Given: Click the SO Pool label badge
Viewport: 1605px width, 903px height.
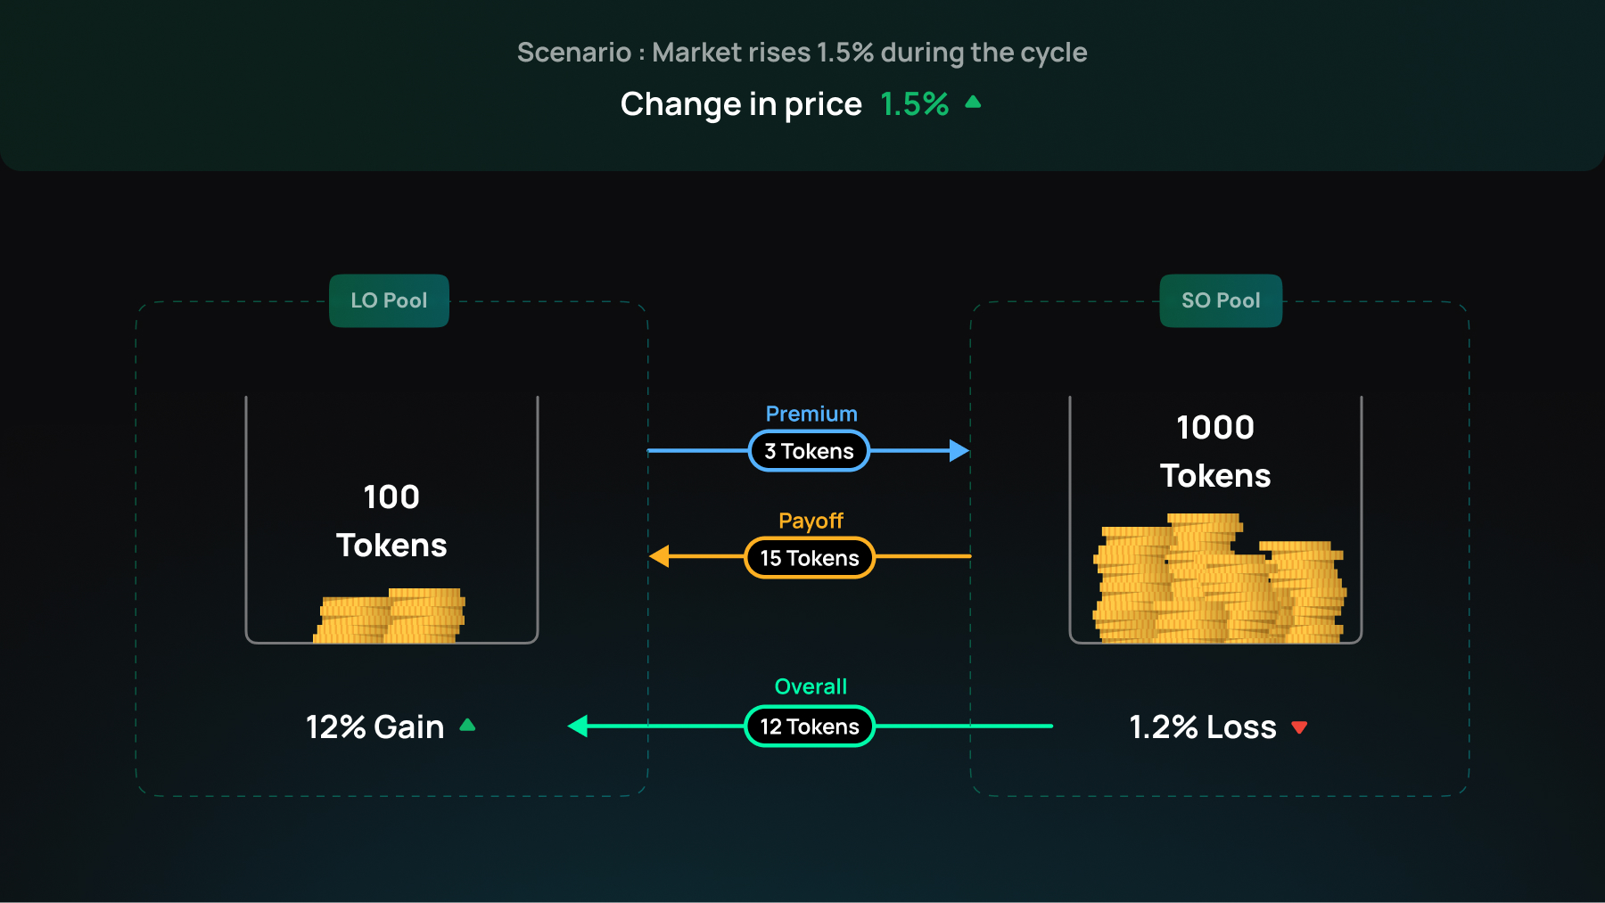Looking at the screenshot, I should pyautogui.click(x=1220, y=300).
